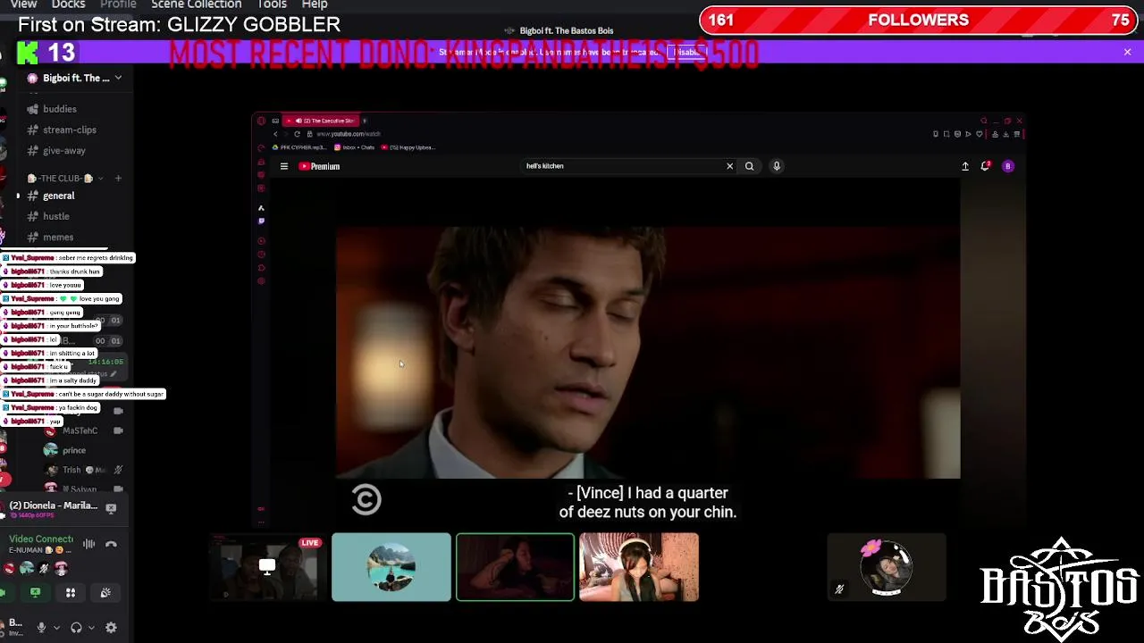Open the Scene Collection menu
Screen dimensions: 1144x643
(x=196, y=4)
